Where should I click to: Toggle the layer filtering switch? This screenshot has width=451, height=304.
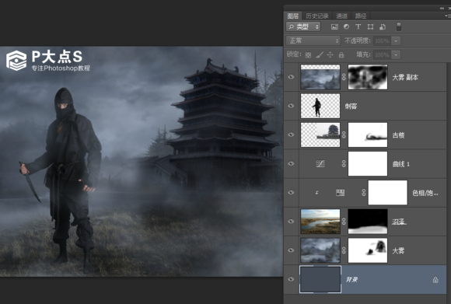(399, 26)
